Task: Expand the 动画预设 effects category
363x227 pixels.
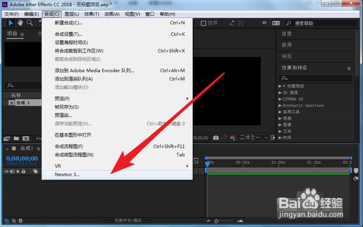Action: click(280, 86)
